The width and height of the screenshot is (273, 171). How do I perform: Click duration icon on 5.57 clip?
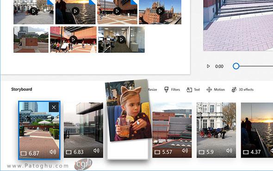(157, 152)
